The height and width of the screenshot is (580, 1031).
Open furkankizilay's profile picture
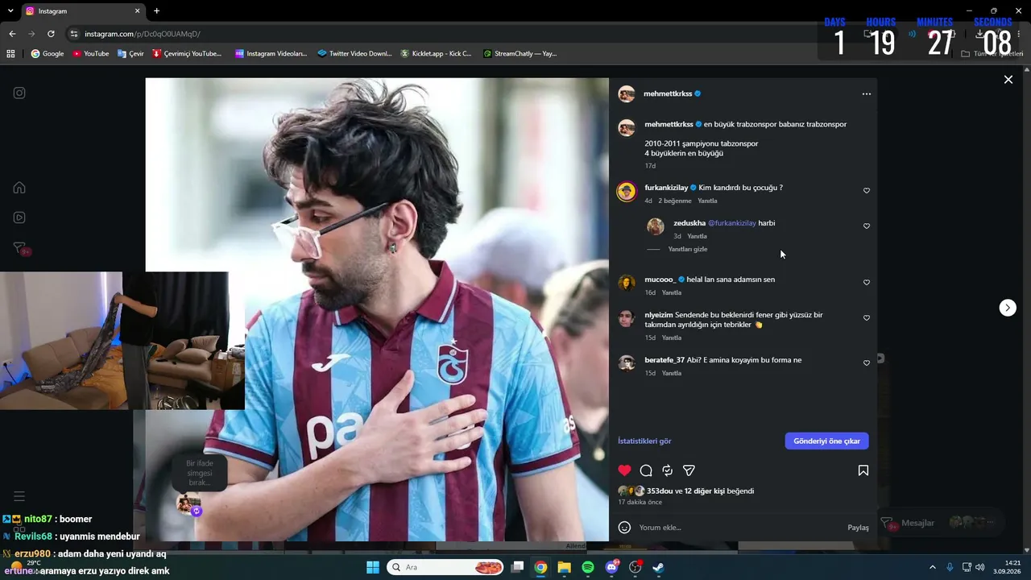[627, 191]
